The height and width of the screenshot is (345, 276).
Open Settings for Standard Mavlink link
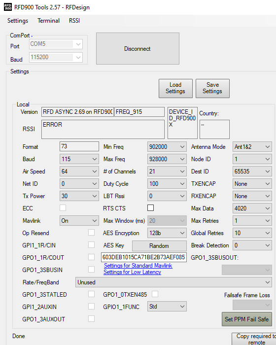[x=138, y=266]
